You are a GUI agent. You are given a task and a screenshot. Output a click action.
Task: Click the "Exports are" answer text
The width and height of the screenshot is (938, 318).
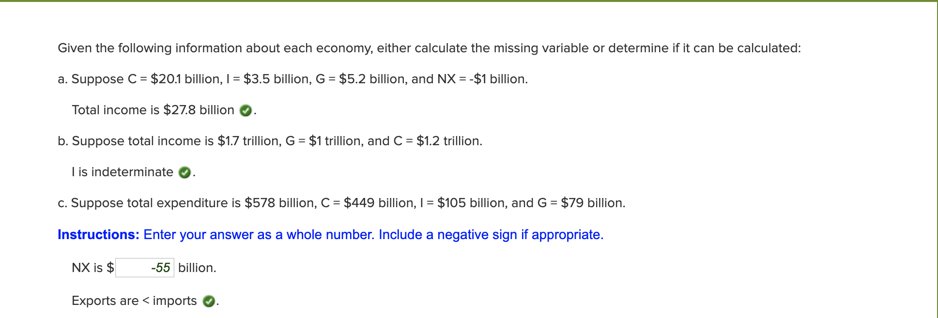[x=105, y=301]
